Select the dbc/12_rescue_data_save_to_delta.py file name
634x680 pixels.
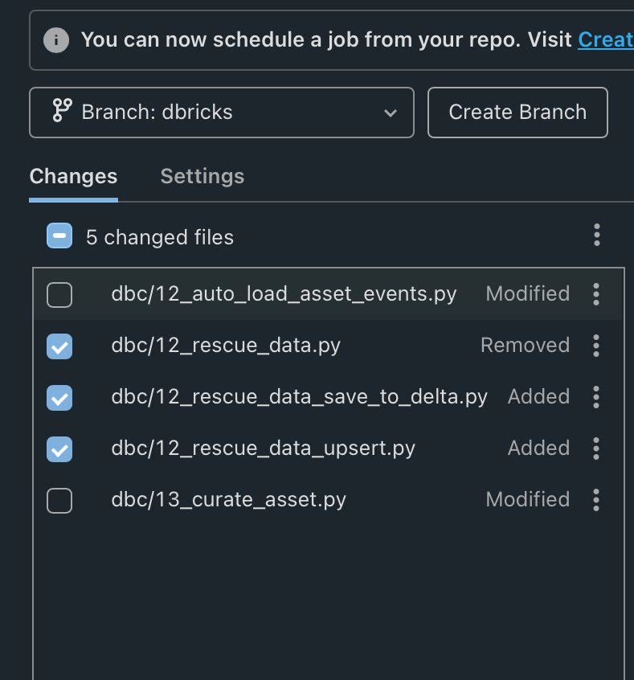(299, 397)
